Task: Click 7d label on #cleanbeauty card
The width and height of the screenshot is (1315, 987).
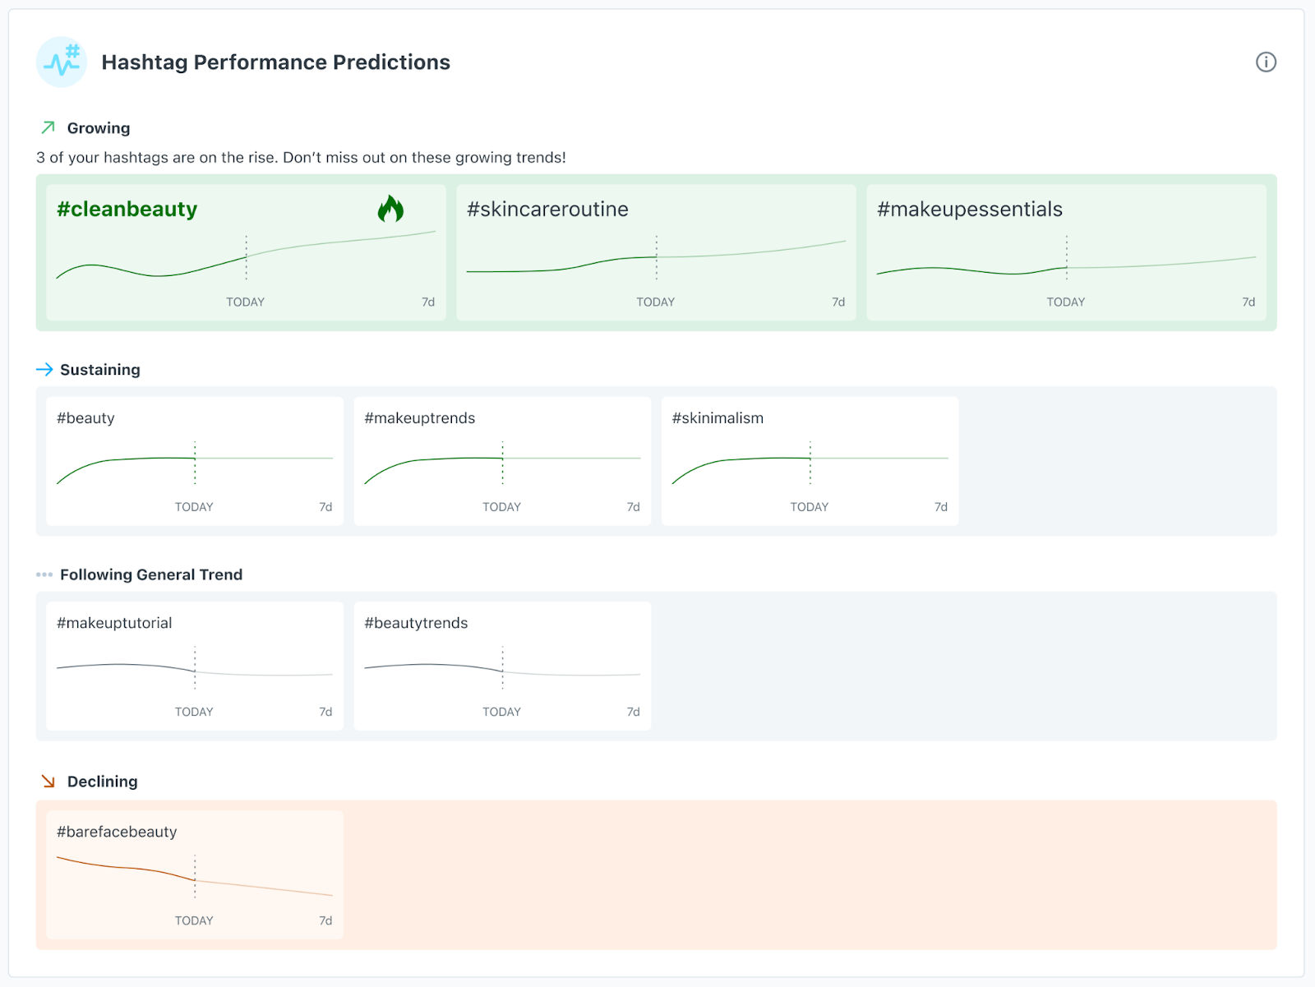Action: coord(428,302)
